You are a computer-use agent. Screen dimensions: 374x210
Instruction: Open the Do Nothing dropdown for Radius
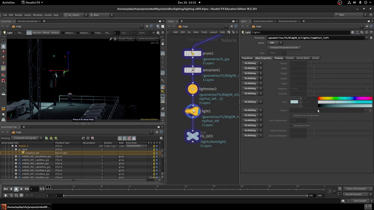(252, 63)
